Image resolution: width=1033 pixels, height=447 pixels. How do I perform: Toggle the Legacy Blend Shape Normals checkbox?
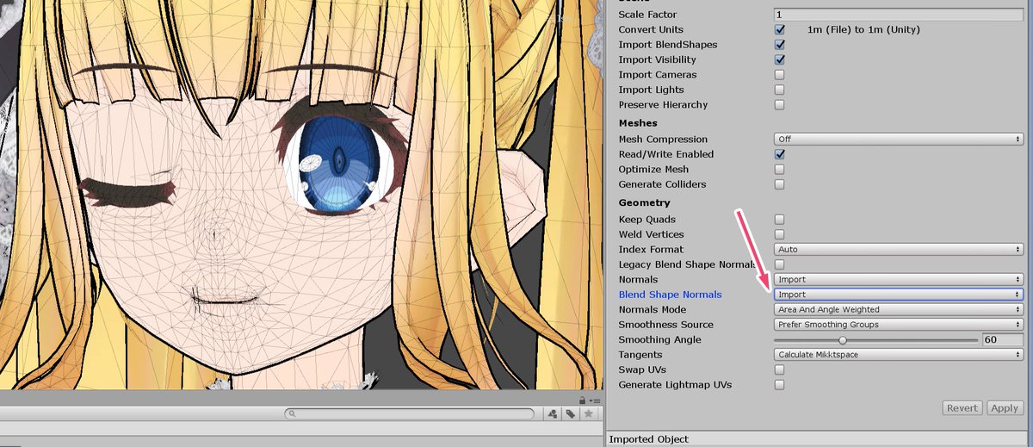click(780, 264)
